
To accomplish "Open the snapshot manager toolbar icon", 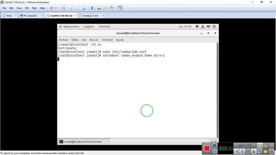I will (x=85, y=8).
